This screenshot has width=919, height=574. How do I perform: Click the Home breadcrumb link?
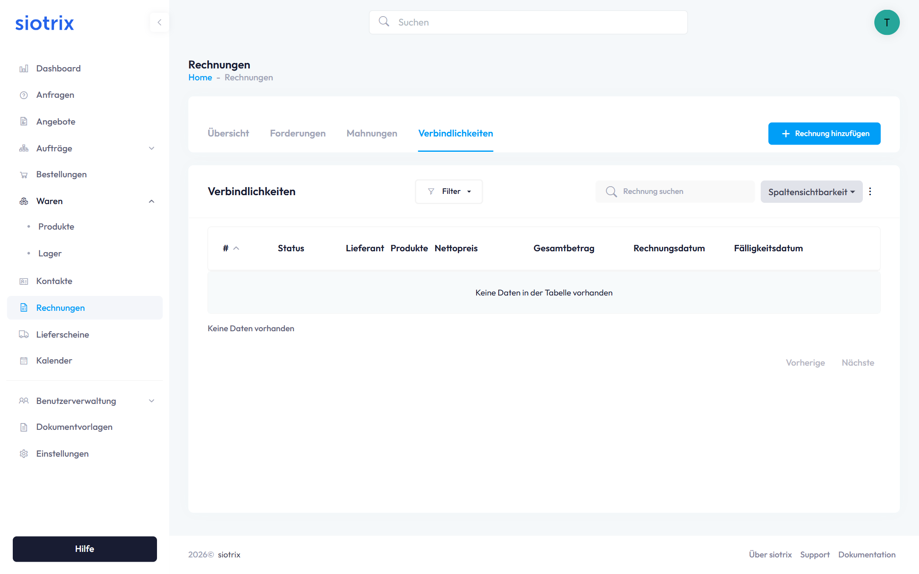click(x=200, y=77)
